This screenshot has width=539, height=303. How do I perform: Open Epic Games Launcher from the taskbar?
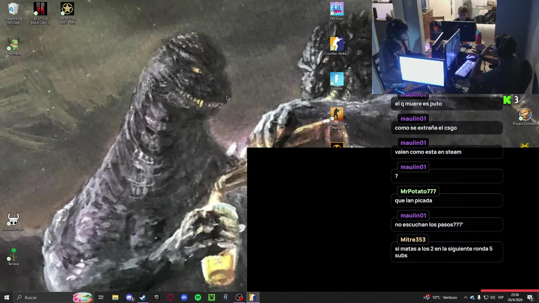point(157,298)
